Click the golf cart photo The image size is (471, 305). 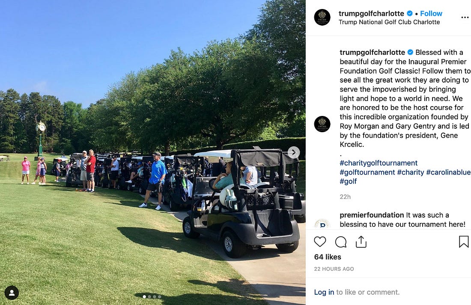[152, 152]
